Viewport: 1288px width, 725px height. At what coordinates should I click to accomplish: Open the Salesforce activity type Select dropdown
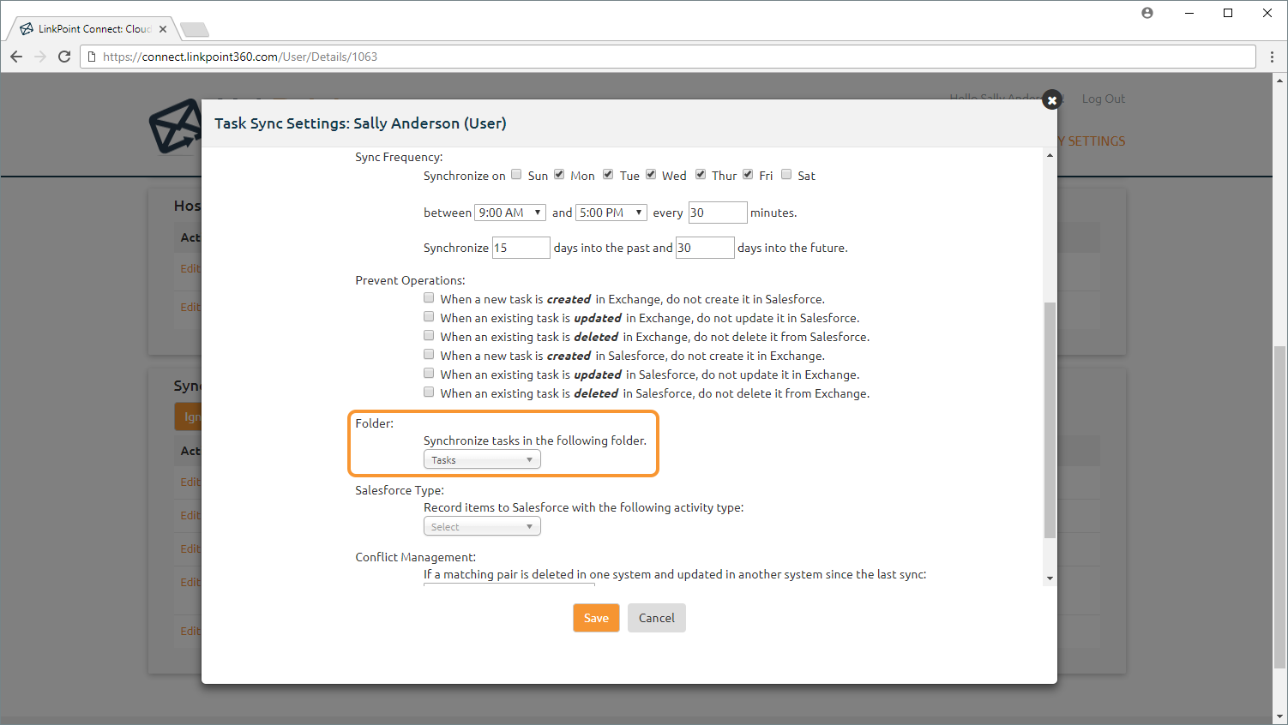[482, 527]
